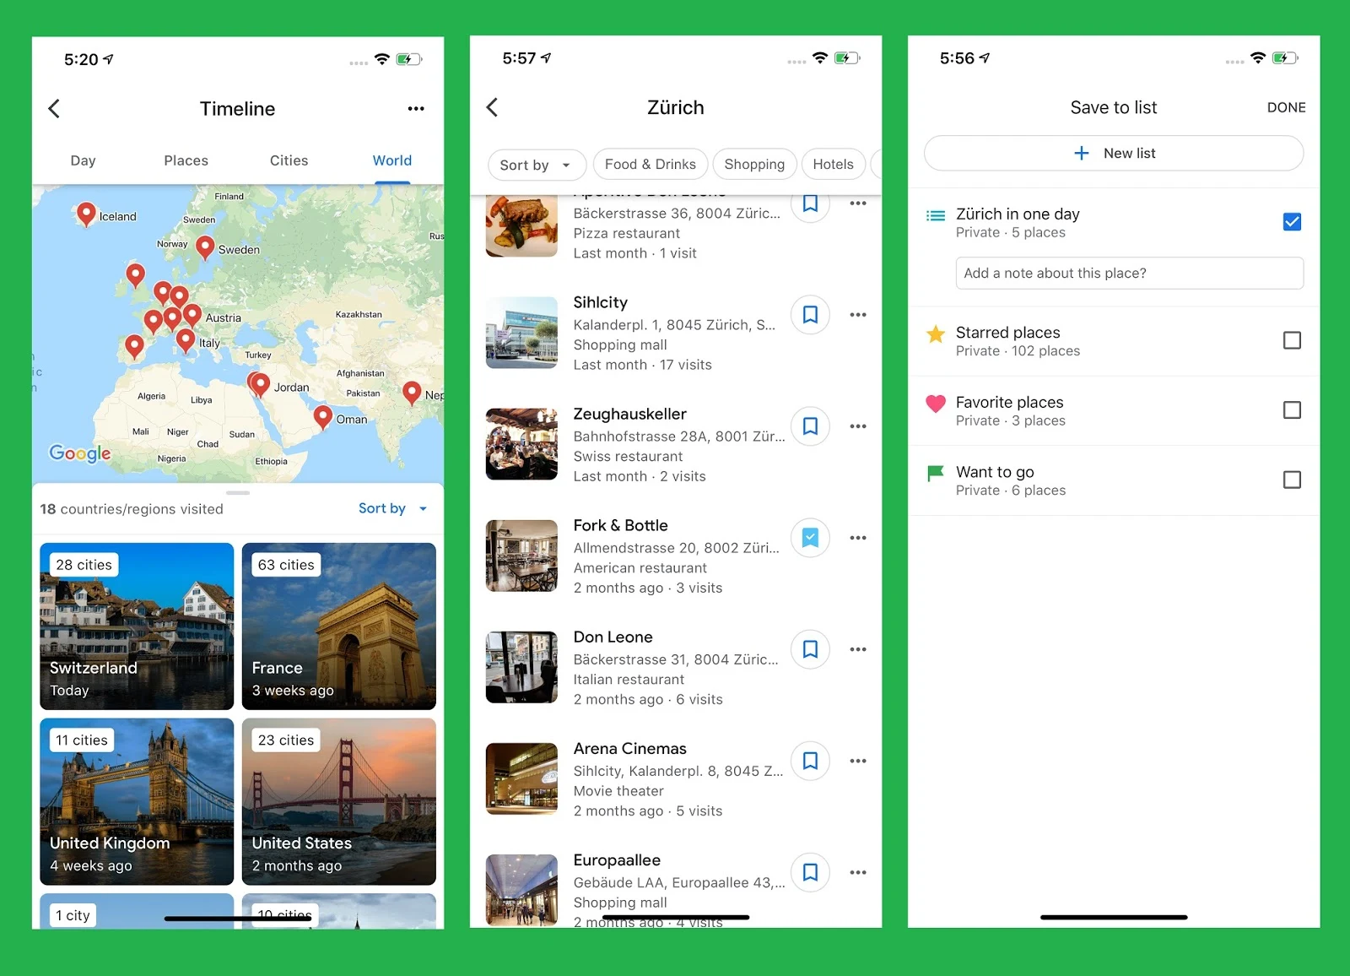Tap the Zürich in one day list icon
The width and height of the screenshot is (1350, 976).
click(x=936, y=215)
